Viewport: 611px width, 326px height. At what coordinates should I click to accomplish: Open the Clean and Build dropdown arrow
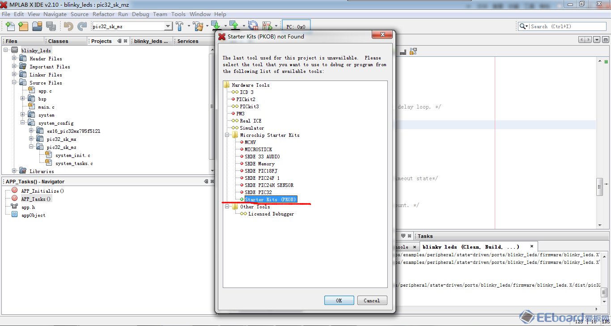[207, 26]
